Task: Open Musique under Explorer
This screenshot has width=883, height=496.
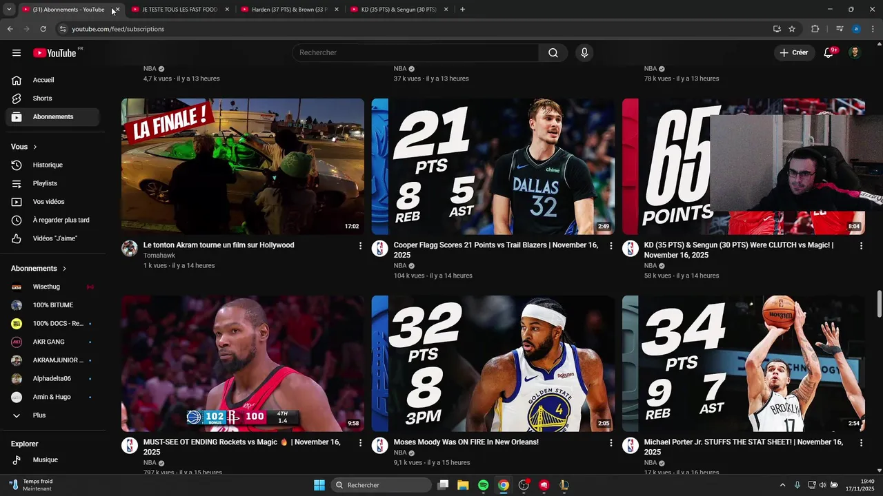Action: coord(52,460)
